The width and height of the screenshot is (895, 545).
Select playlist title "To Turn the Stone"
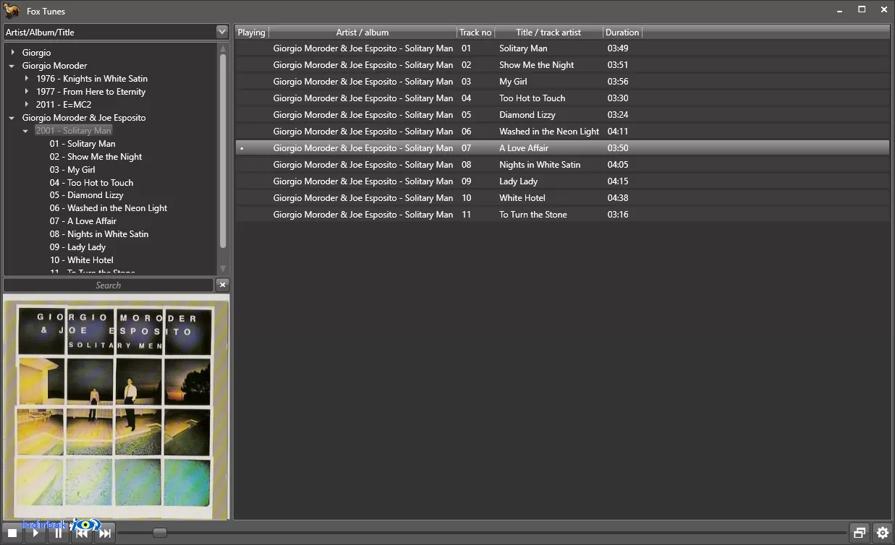(533, 215)
